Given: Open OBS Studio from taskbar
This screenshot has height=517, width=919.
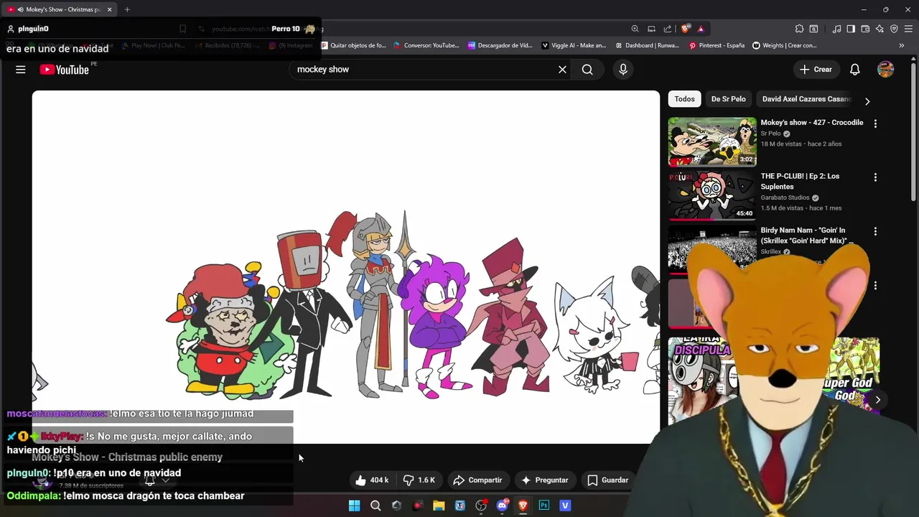Looking at the screenshot, I should pyautogui.click(x=481, y=506).
